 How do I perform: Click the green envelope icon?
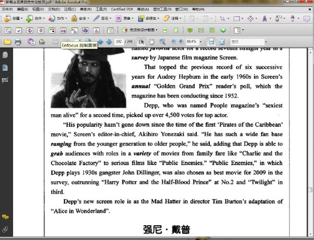coord(201,30)
